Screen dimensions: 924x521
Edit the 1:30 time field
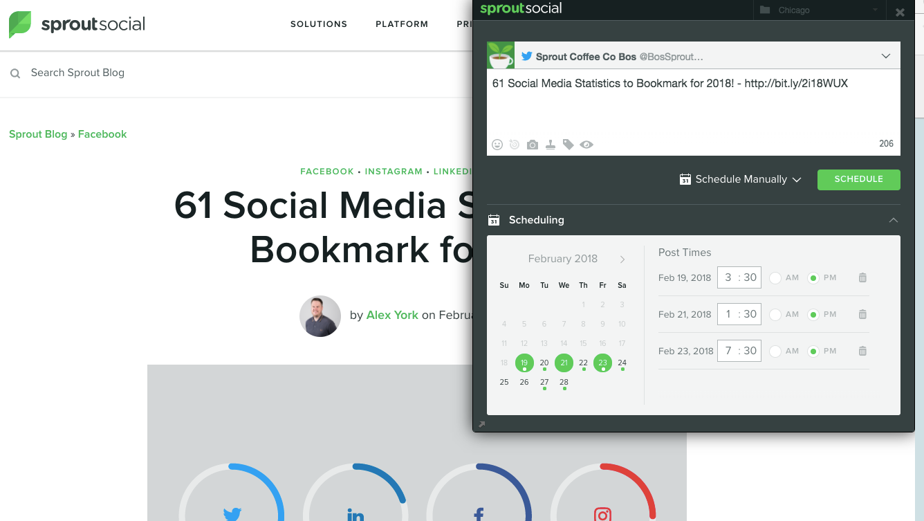point(739,314)
